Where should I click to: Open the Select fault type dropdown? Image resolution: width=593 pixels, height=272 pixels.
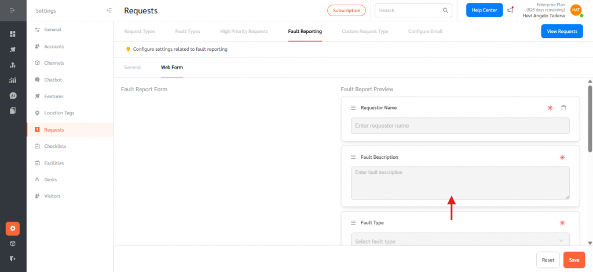point(460,241)
